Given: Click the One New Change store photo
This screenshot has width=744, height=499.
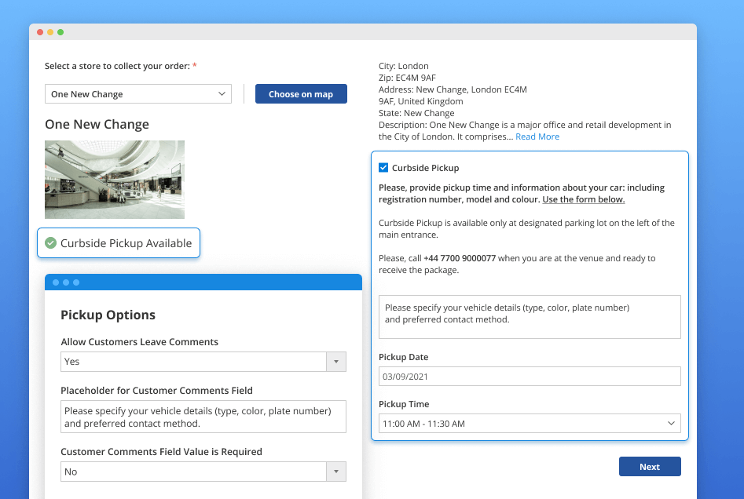Looking at the screenshot, I should pos(115,180).
